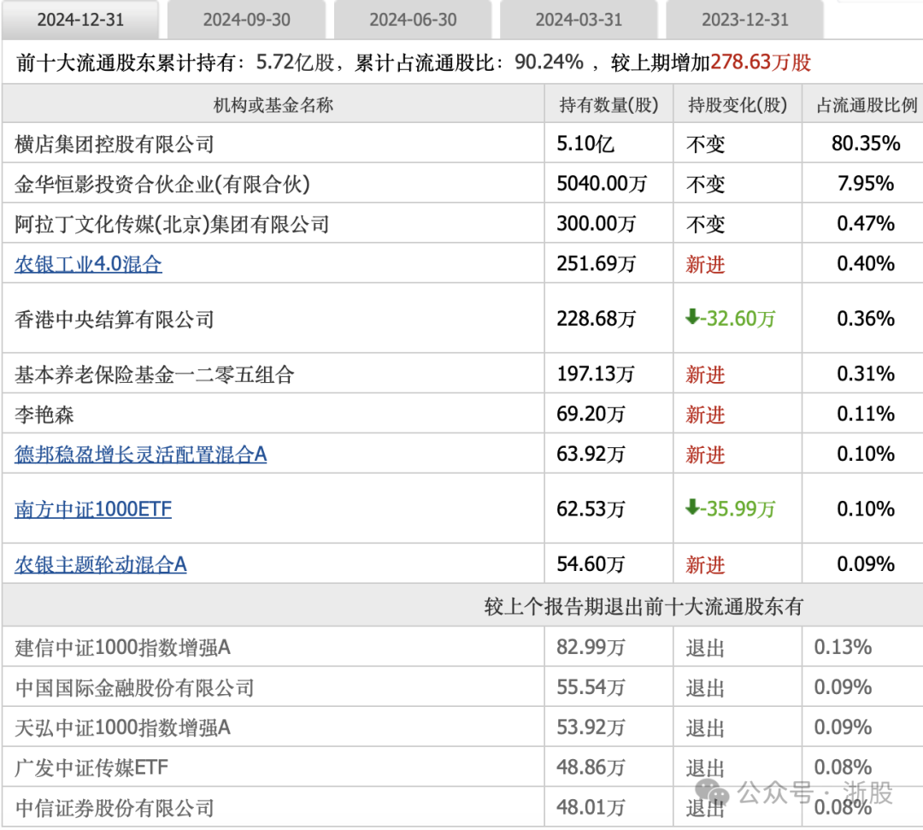The image size is (923, 830).
Task: Select the 机构或基金名称 column header
Action: click(273, 105)
